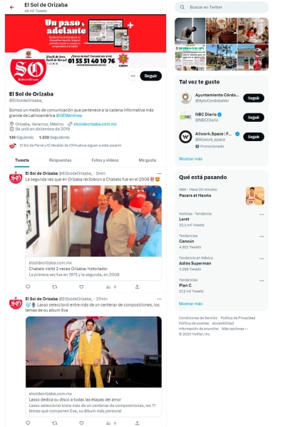Click Mostrar más under Qué está pasando
Screen dimensions: 285x427
pyautogui.click(x=190, y=304)
